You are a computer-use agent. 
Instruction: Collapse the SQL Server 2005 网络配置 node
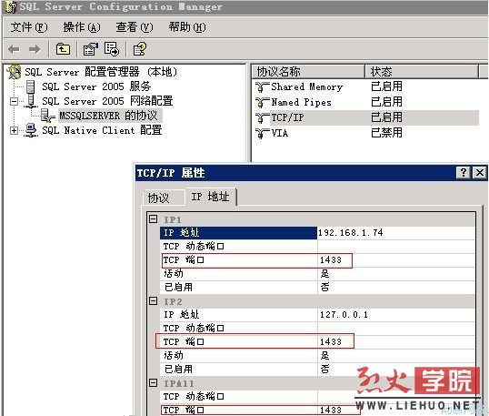14,102
